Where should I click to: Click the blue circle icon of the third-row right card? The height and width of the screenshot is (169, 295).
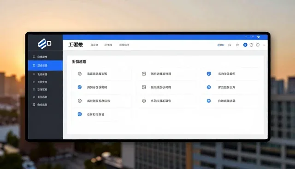(x=209, y=101)
